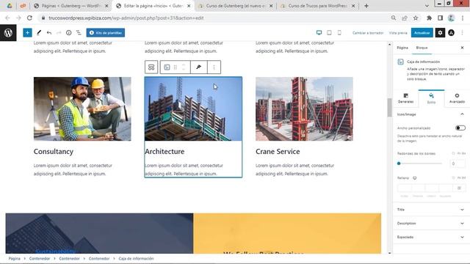470x264 pixels.
Task: Click the Página breadcrumb
Action: click(15, 259)
